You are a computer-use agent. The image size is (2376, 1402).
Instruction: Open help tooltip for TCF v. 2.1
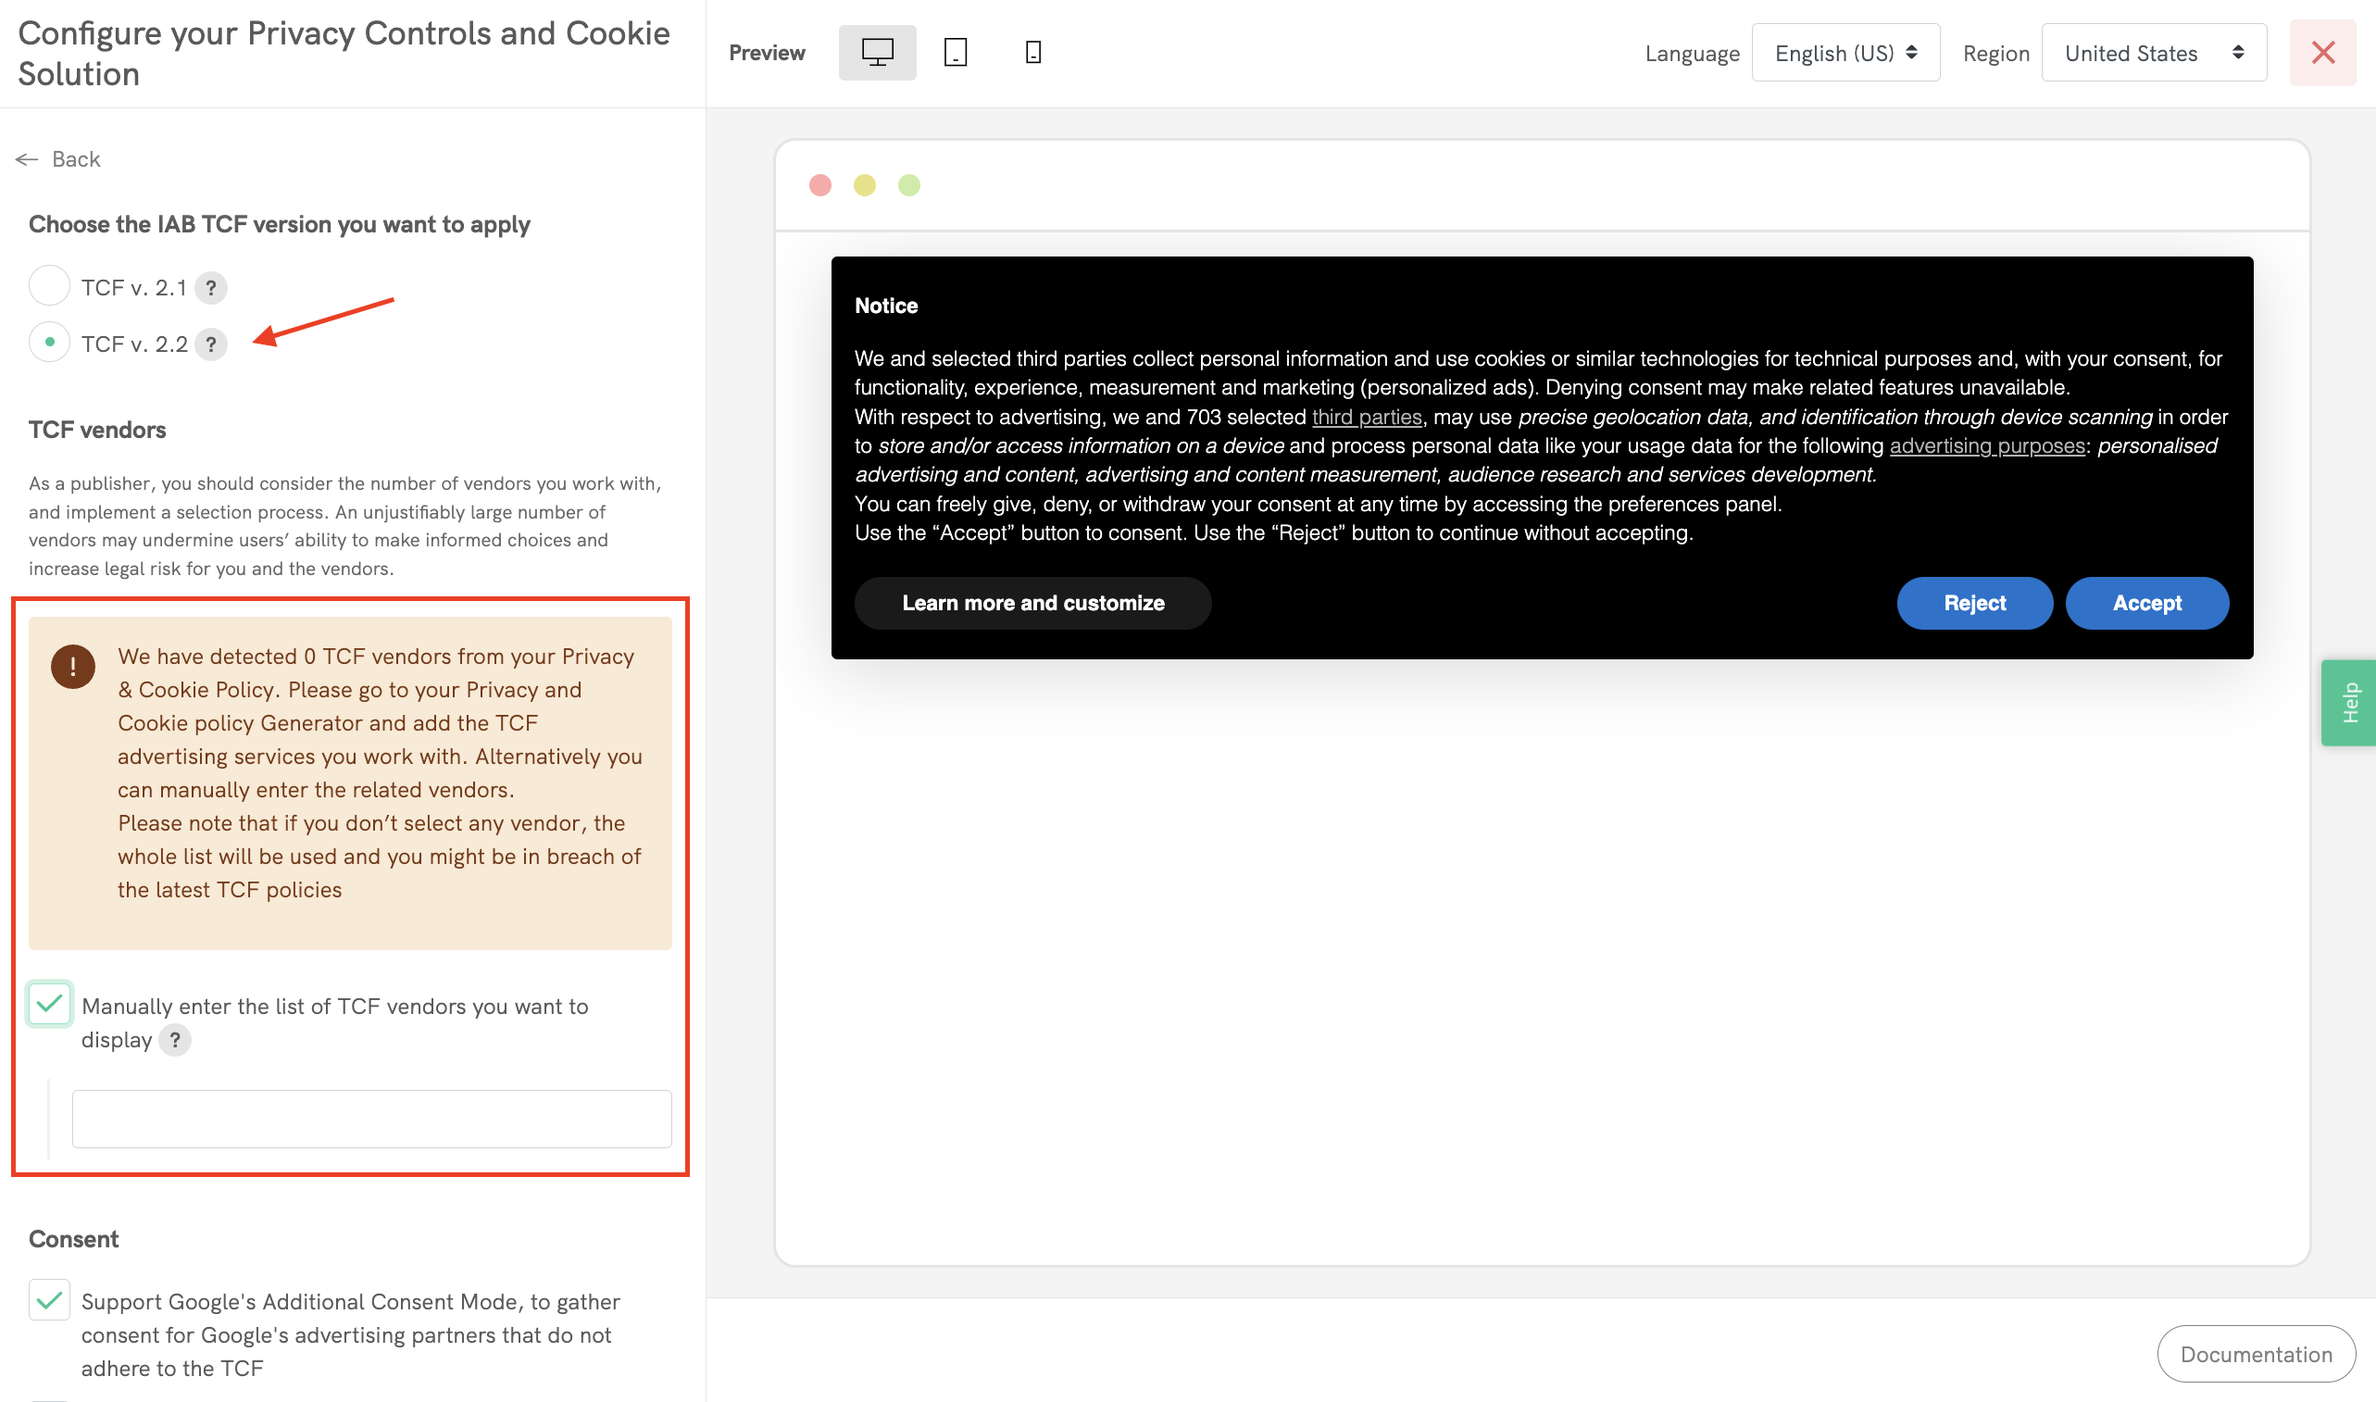210,287
